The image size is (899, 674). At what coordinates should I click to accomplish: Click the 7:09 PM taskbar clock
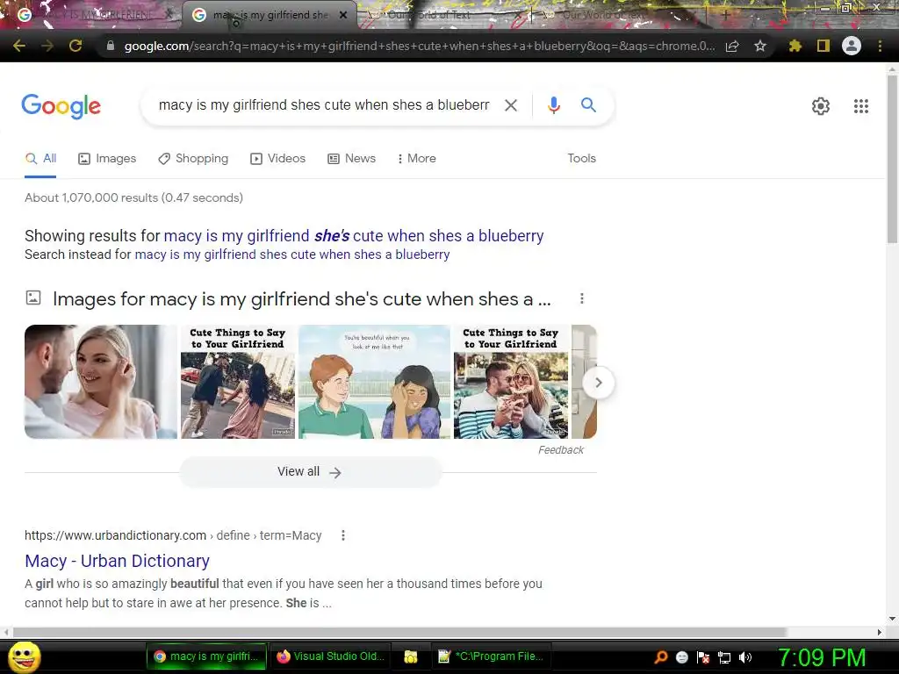point(821,657)
